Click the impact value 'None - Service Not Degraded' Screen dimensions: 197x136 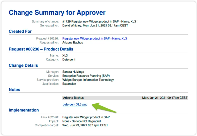(82, 121)
